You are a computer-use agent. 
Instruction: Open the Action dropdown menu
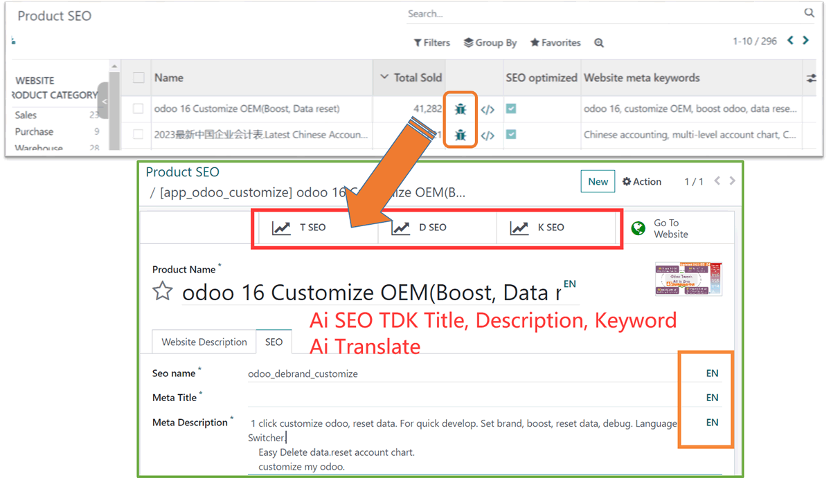642,181
